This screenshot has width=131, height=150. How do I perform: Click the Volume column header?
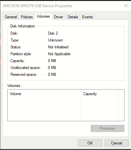click(x=44, y=94)
